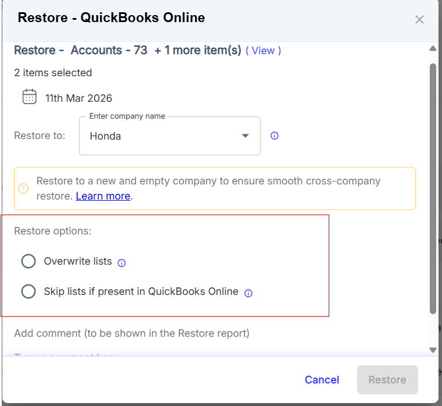Viewport: 442px width, 406px height.
Task: Click the scrollbar down arrow
Action: (432, 350)
